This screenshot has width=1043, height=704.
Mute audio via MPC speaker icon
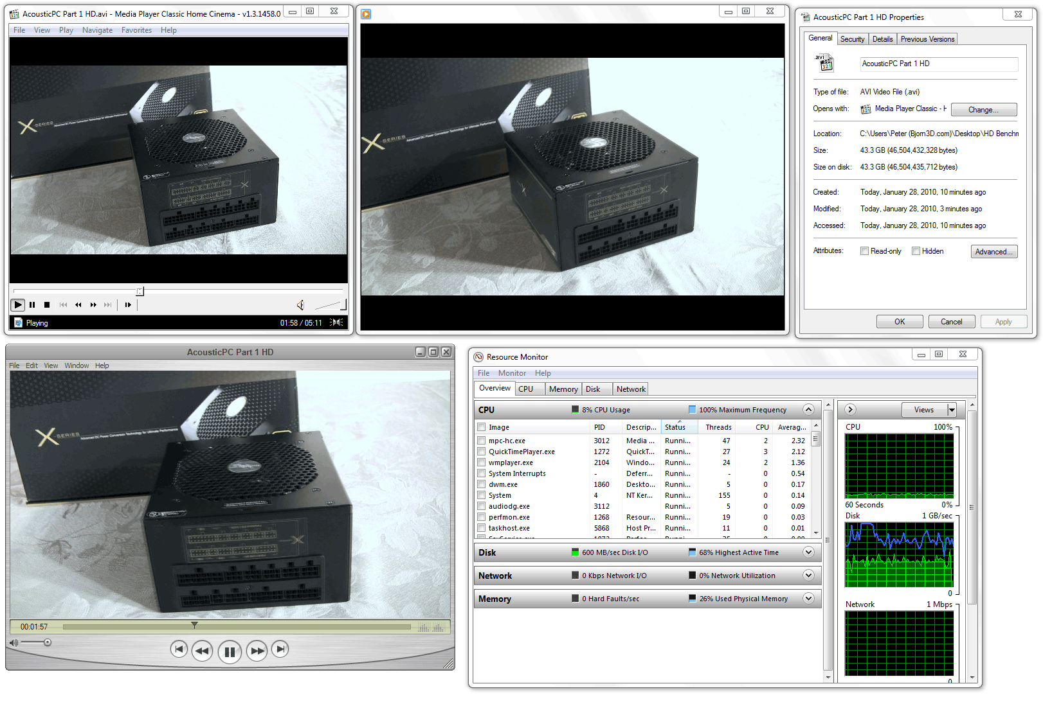[300, 304]
